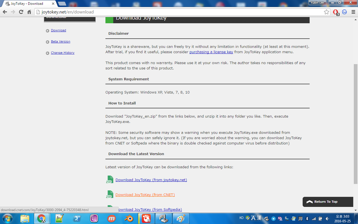Viewport: 358px width, 224px height.
Task: Click the 'Operating System: Windows XP, Vista, 7, 8, 10' text
Action: [x=148, y=92]
